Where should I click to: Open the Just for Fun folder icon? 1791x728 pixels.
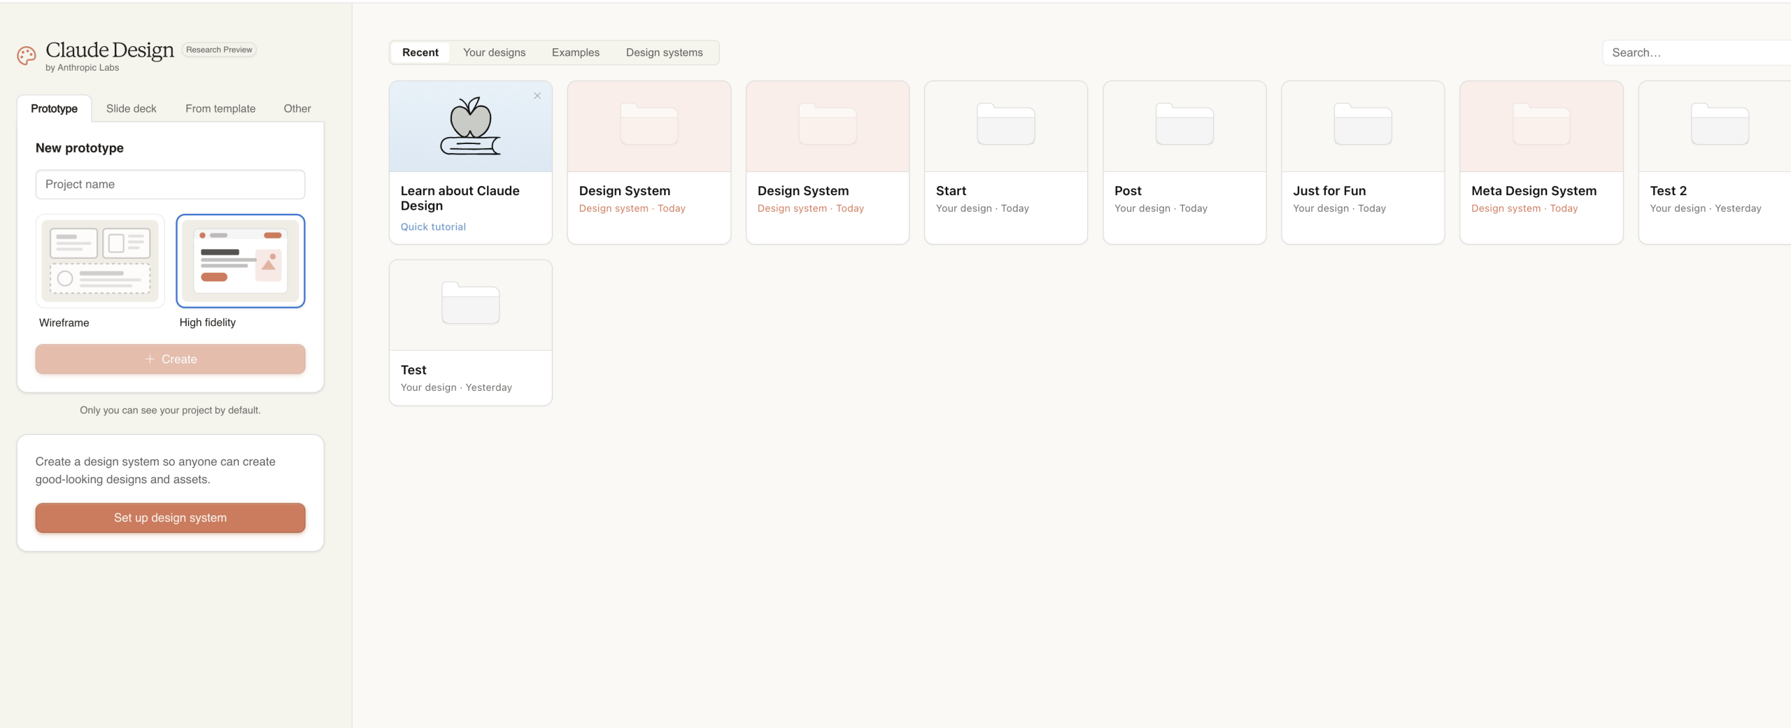click(x=1362, y=124)
